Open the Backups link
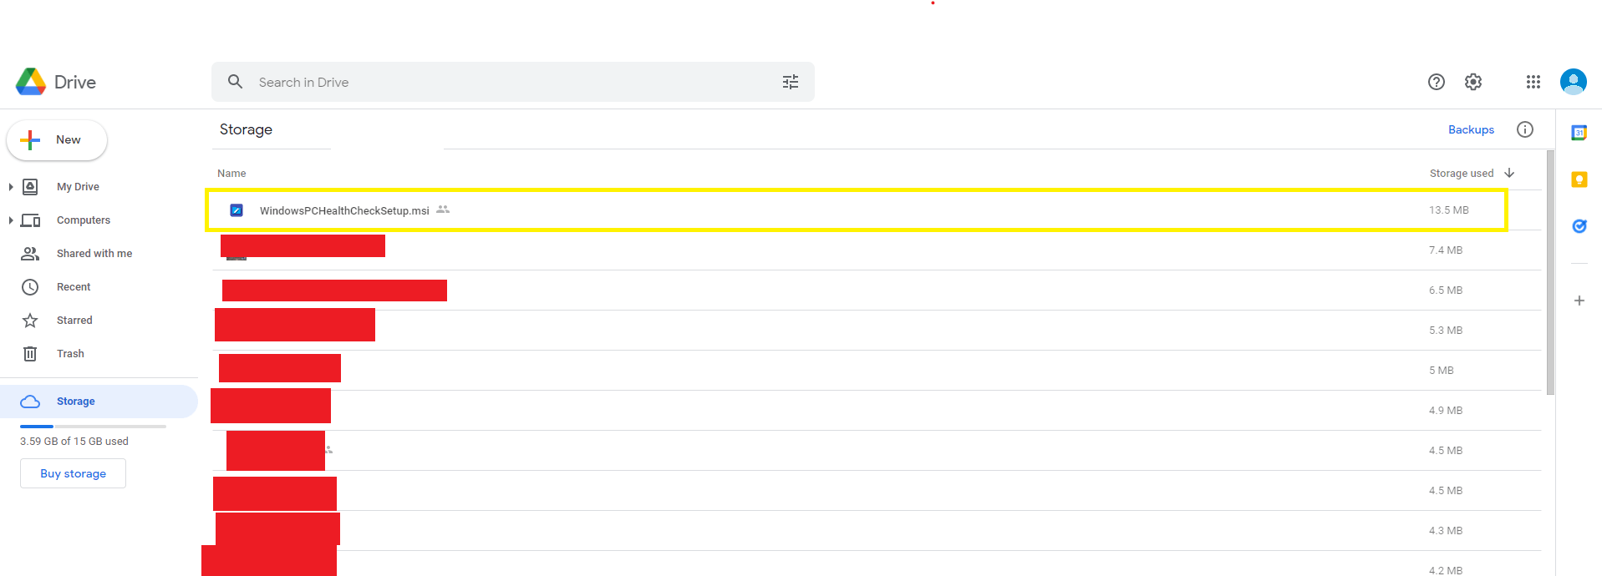 click(x=1470, y=129)
